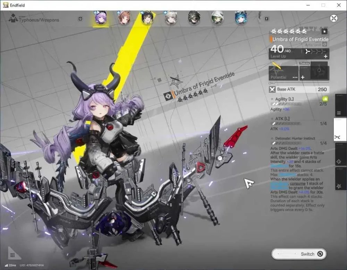Click the Endfield app icon in title bar
The width and height of the screenshot is (347, 270).
6,5
